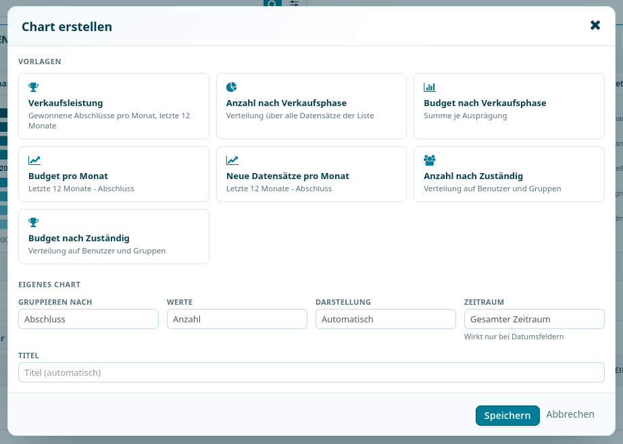Click the line chart icon for Neue Datensätze pro Monat
Image resolution: width=623 pixels, height=444 pixels.
232,160
